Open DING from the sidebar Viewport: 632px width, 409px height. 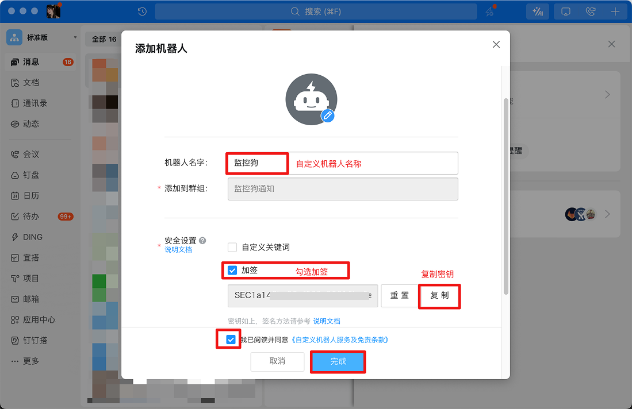(32, 237)
